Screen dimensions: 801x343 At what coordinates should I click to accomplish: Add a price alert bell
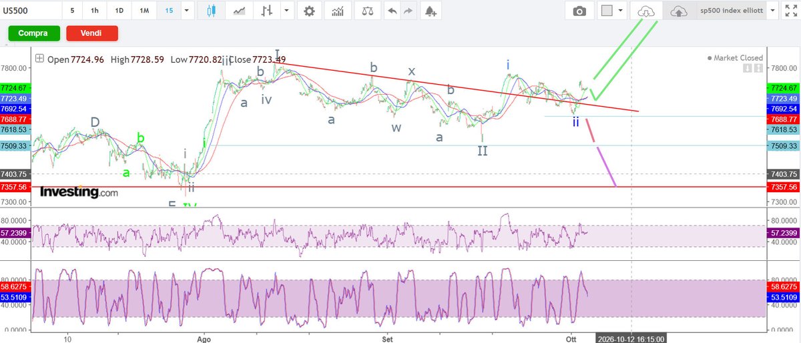pyautogui.click(x=431, y=11)
